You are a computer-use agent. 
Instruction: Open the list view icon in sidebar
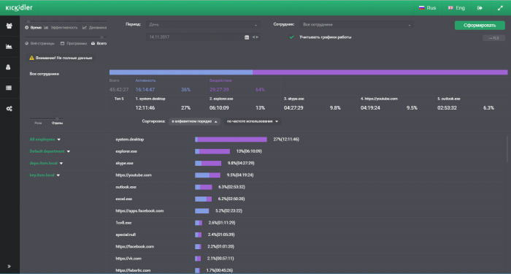9,88
